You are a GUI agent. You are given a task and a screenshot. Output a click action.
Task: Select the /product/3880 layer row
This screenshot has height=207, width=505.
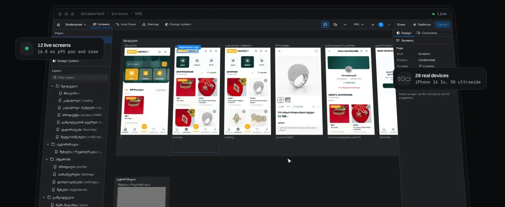[79, 115]
